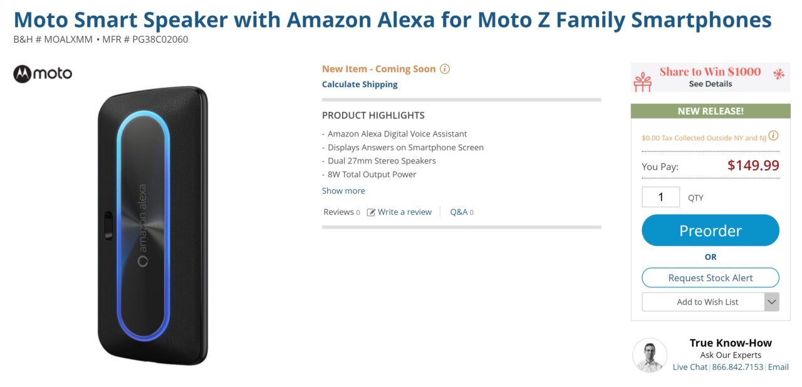The width and height of the screenshot is (802, 387).
Task: Select Add to Wish List
Action: coord(704,302)
